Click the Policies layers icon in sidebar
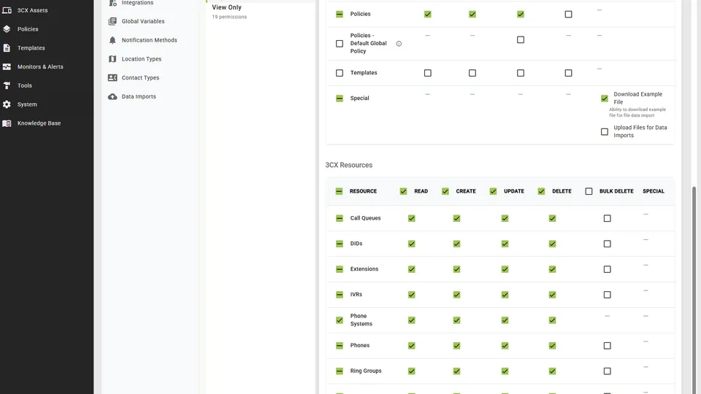This screenshot has height=394, width=701. [7, 29]
